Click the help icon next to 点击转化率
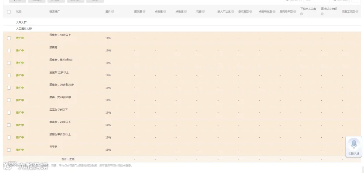Image resolution: width=364 pixels, height=173 pixels. 274,11
